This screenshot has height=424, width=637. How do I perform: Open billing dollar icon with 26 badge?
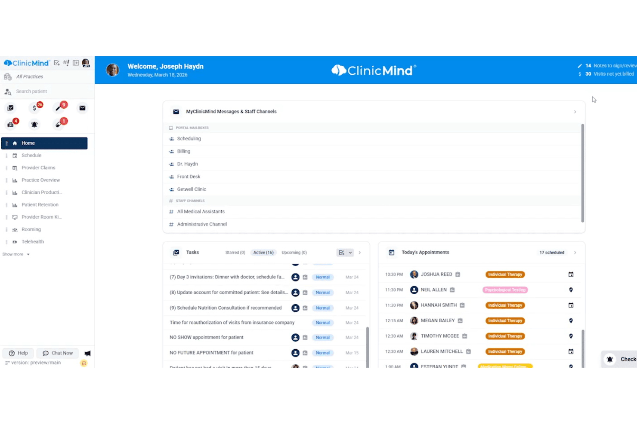point(35,107)
